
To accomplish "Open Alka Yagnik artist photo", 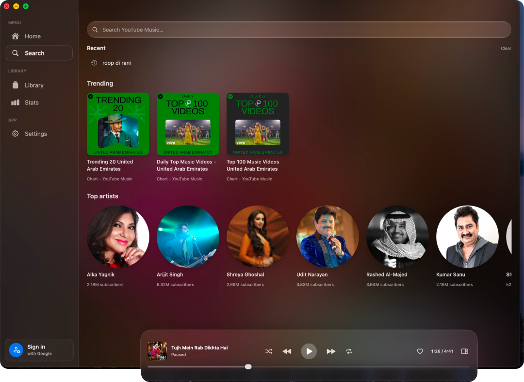I will click(x=118, y=237).
